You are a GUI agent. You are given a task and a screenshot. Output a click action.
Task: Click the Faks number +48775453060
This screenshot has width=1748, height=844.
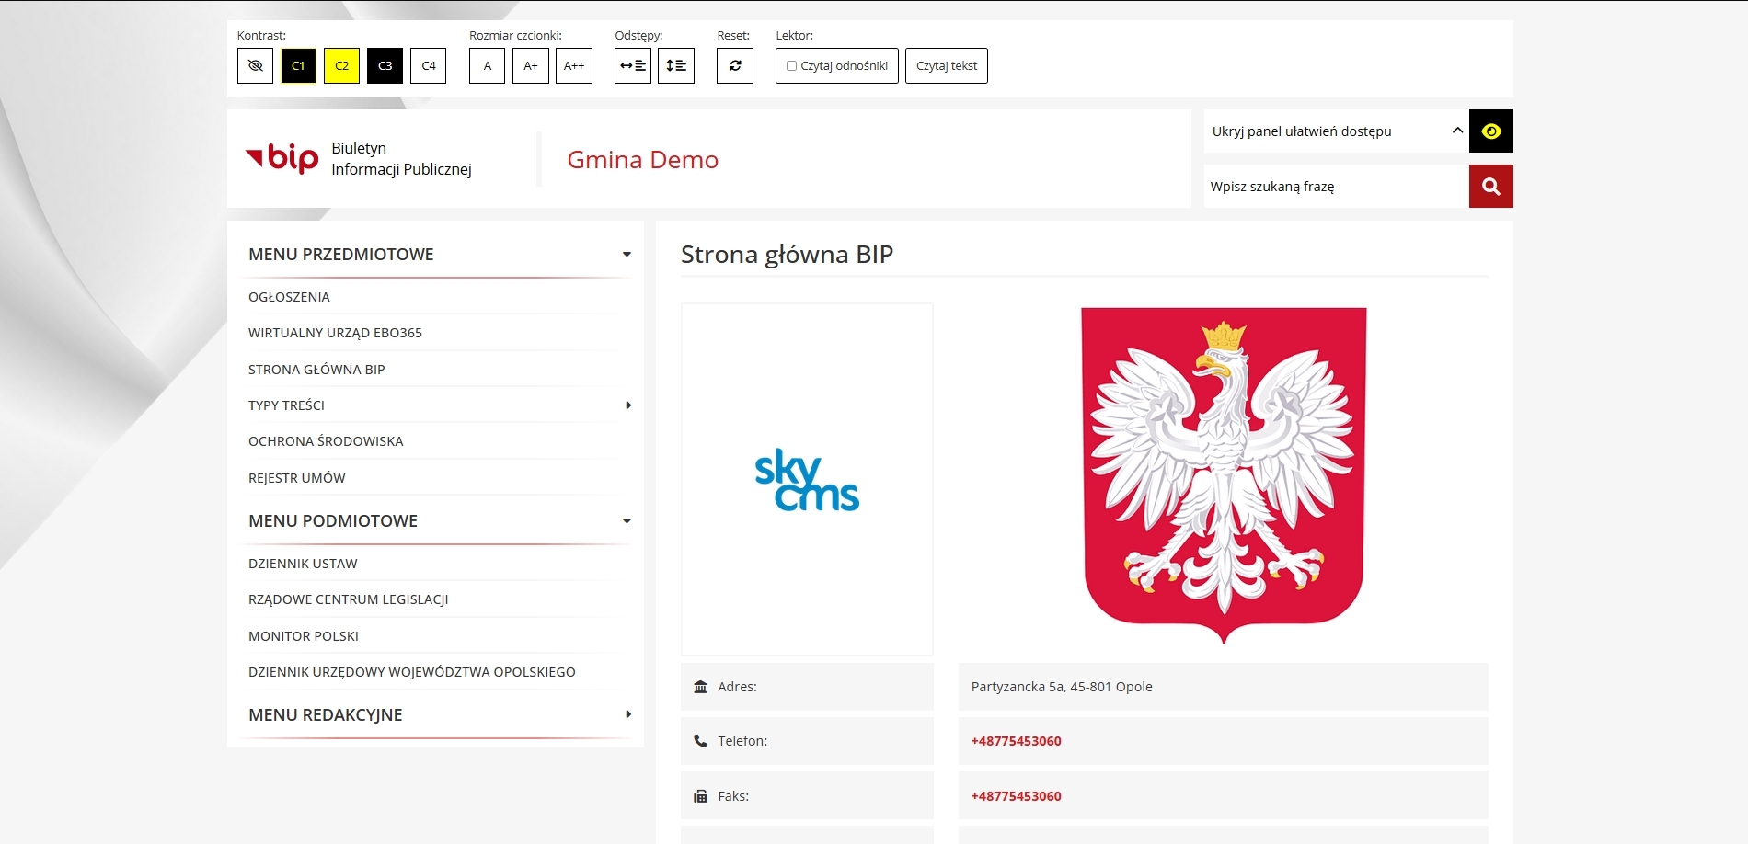point(1016,796)
